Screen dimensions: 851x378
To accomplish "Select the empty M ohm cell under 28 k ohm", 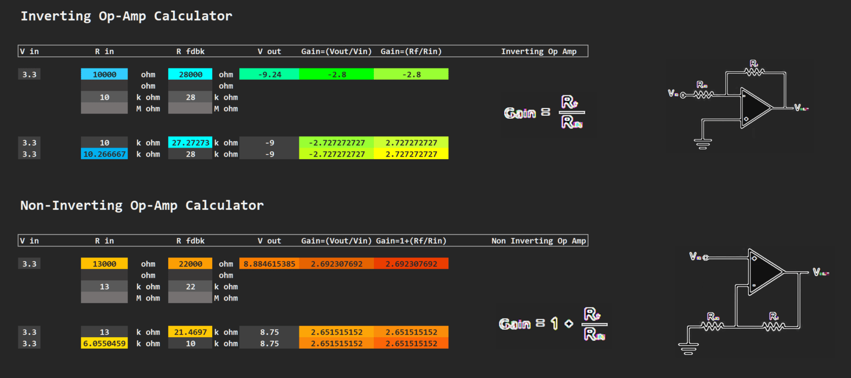I will (x=190, y=108).
